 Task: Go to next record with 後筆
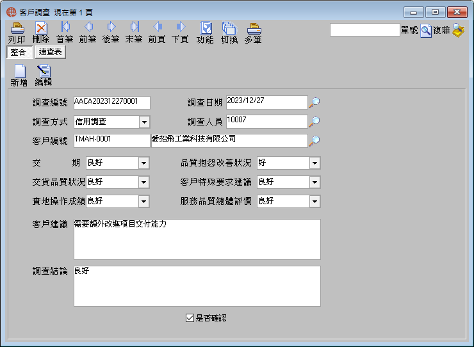coord(111,27)
